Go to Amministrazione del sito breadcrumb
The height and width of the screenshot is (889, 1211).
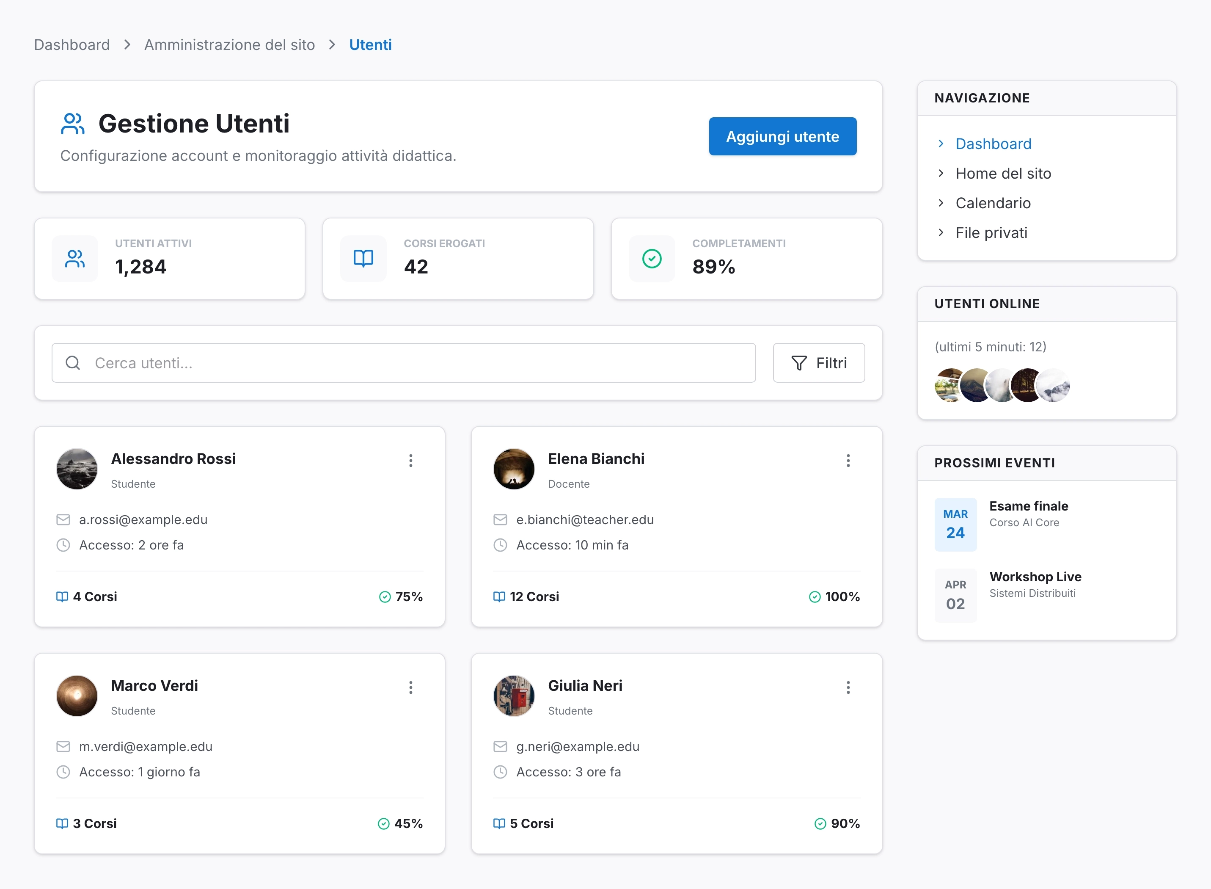[x=230, y=45]
